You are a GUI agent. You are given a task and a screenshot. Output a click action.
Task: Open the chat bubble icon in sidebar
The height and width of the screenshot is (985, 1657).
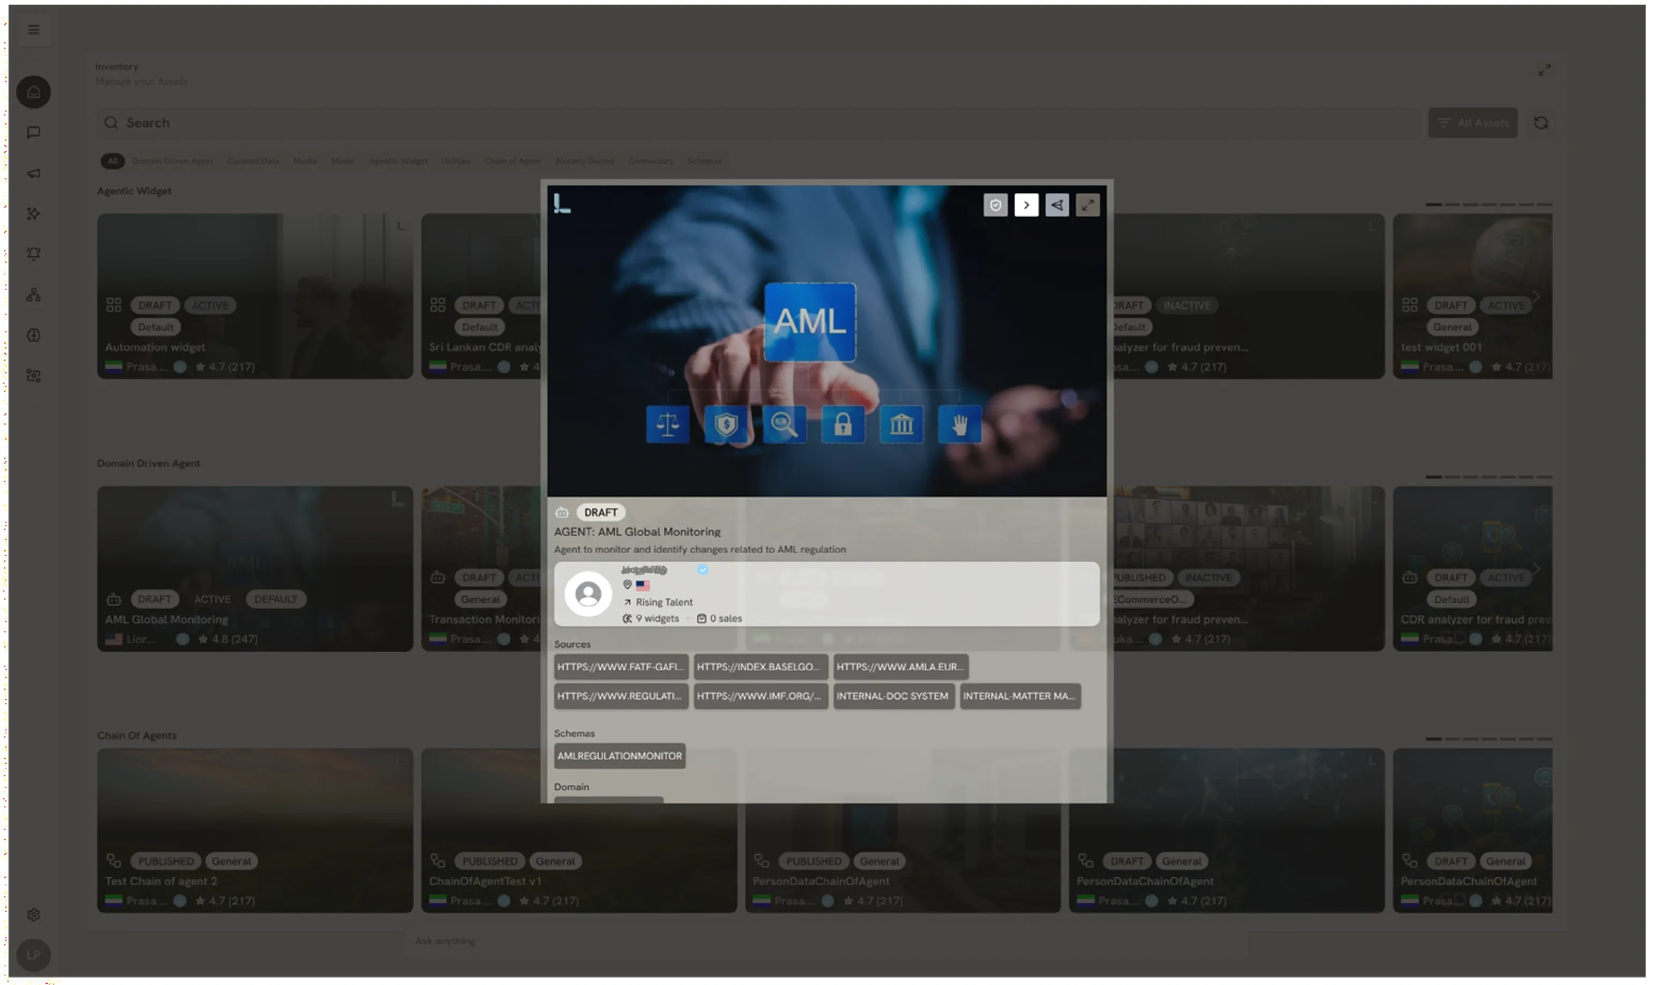tap(33, 133)
